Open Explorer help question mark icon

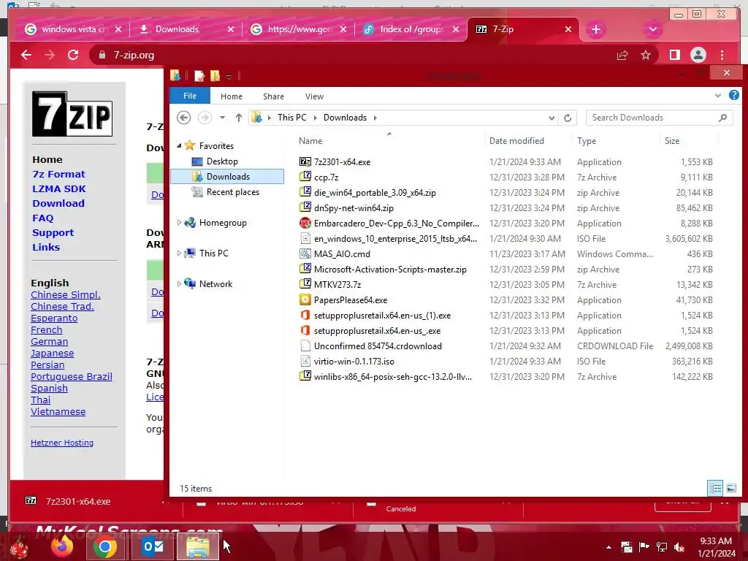(733, 96)
